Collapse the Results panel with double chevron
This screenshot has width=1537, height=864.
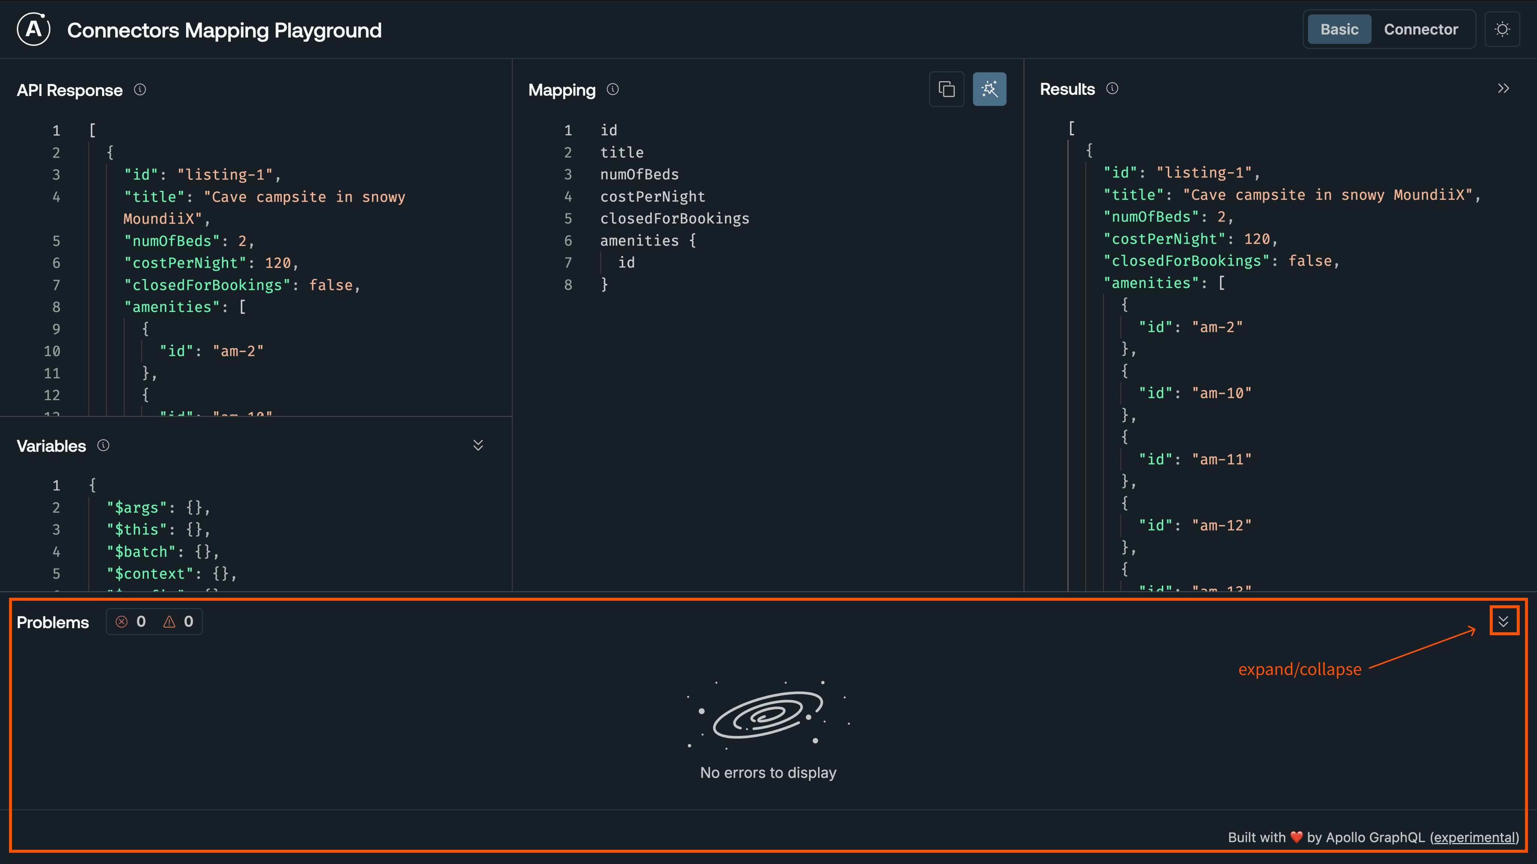[x=1503, y=88]
